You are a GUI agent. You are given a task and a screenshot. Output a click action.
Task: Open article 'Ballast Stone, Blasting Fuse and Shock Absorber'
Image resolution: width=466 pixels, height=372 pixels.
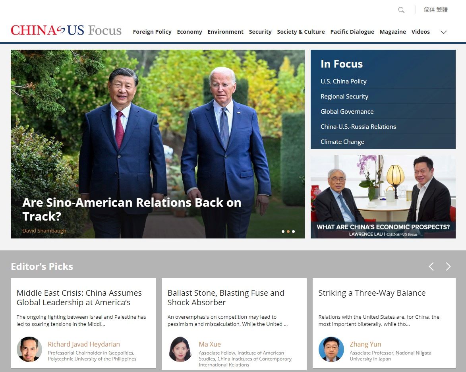tap(226, 298)
